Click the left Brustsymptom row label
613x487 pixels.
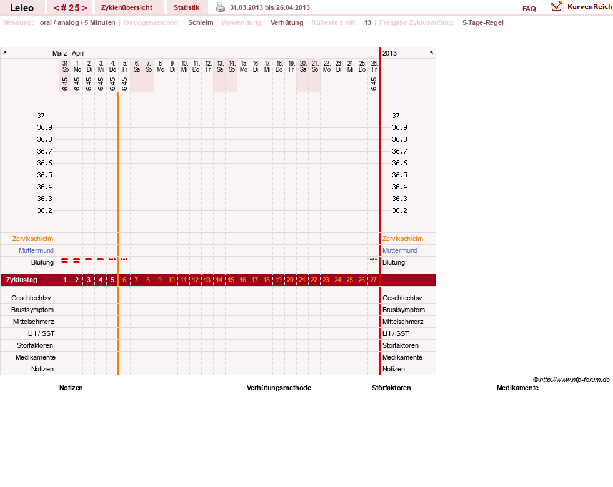coord(32,310)
